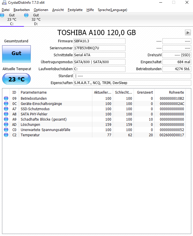Click the Firmware field SBFA10.3

[x=100, y=41]
